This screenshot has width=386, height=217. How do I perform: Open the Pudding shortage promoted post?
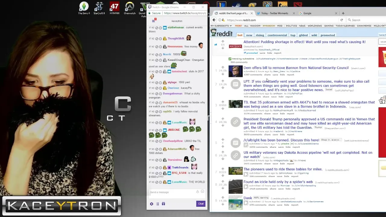(304, 42)
